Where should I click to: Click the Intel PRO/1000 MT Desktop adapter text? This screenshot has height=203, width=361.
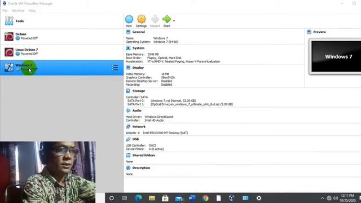(x=165, y=133)
